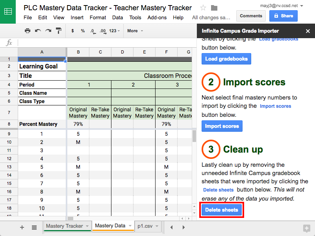This screenshot has width=315, height=236.
Task: Redo the last action
Action: click(48, 31)
